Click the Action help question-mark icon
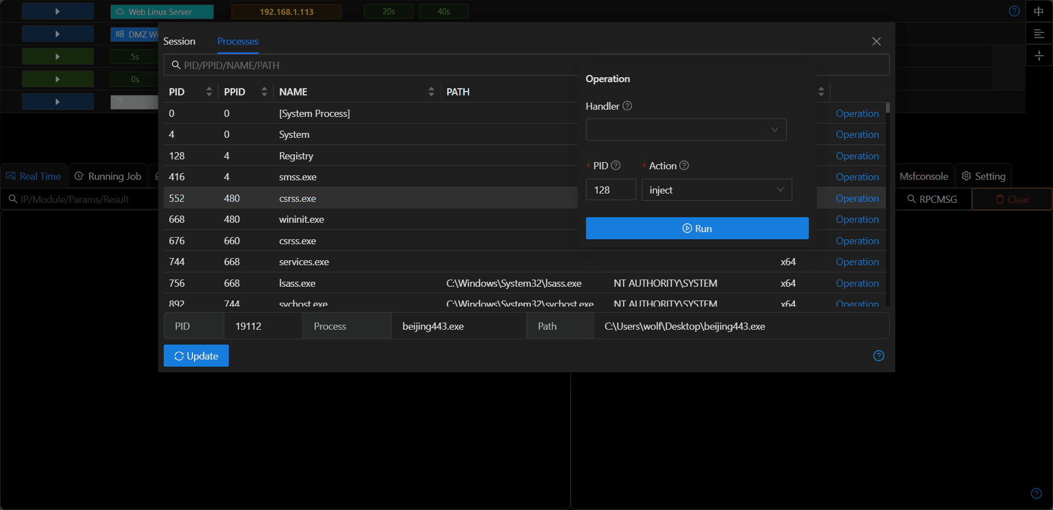The height and width of the screenshot is (510, 1053). coord(684,165)
